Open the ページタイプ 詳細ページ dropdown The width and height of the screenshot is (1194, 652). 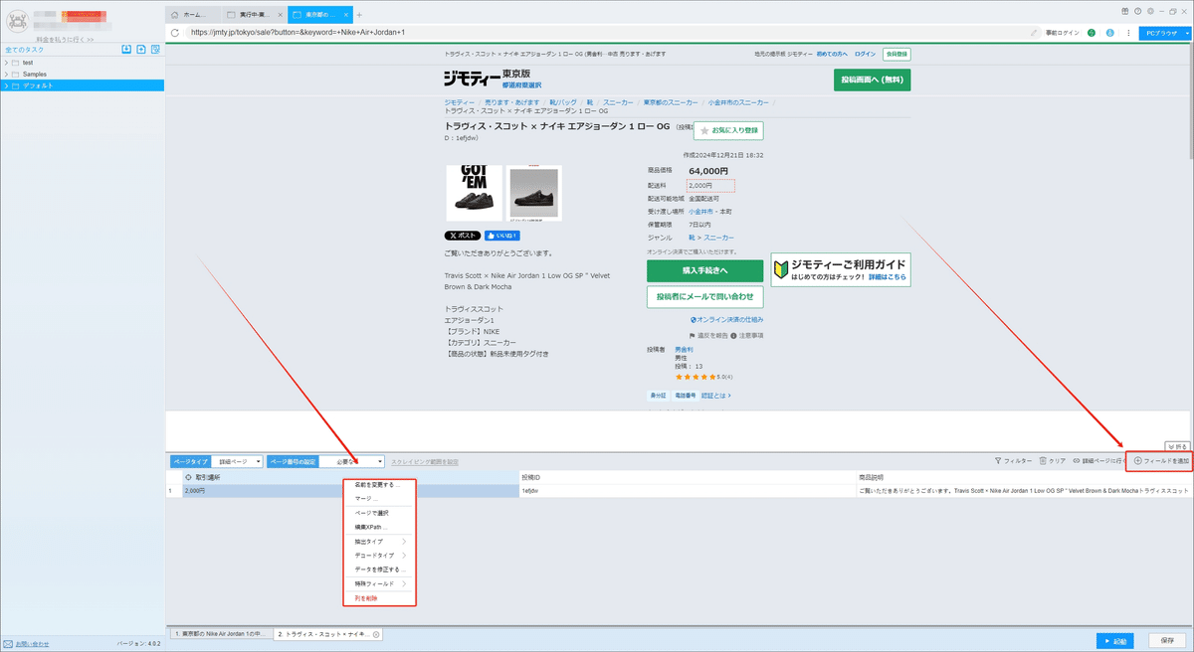(x=238, y=461)
